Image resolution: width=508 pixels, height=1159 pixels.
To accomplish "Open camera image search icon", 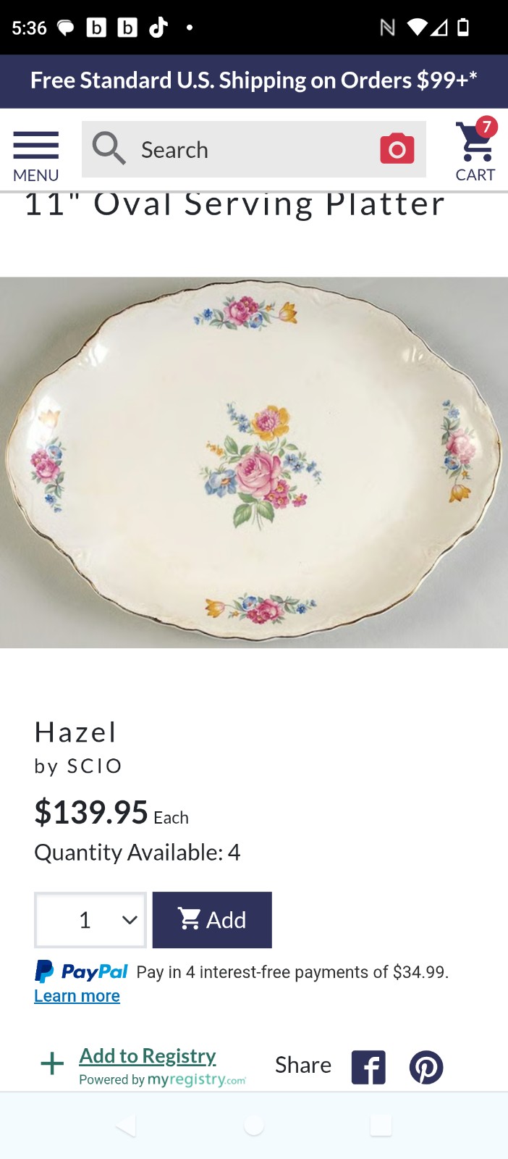I will (397, 148).
